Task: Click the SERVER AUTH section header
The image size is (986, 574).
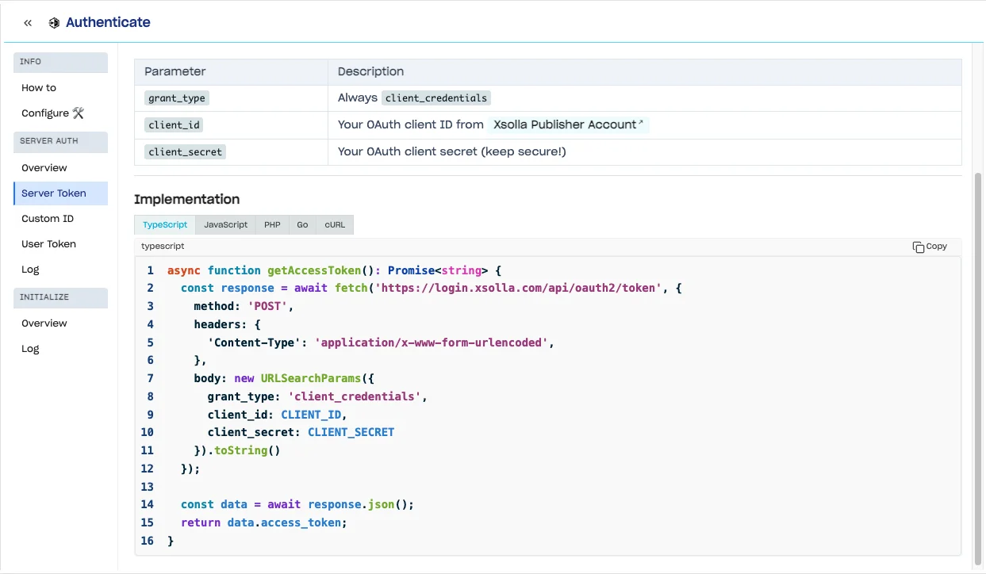Action: [x=60, y=142]
